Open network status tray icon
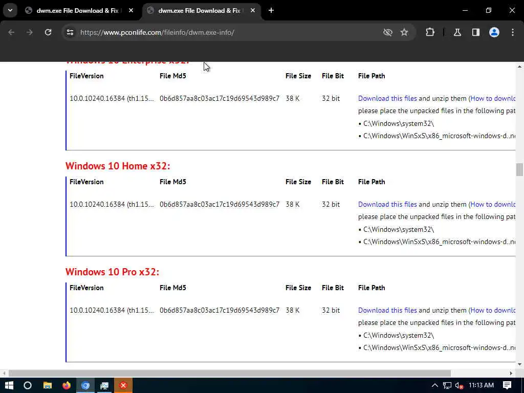Viewport: 524px width, 393px height. (x=447, y=385)
